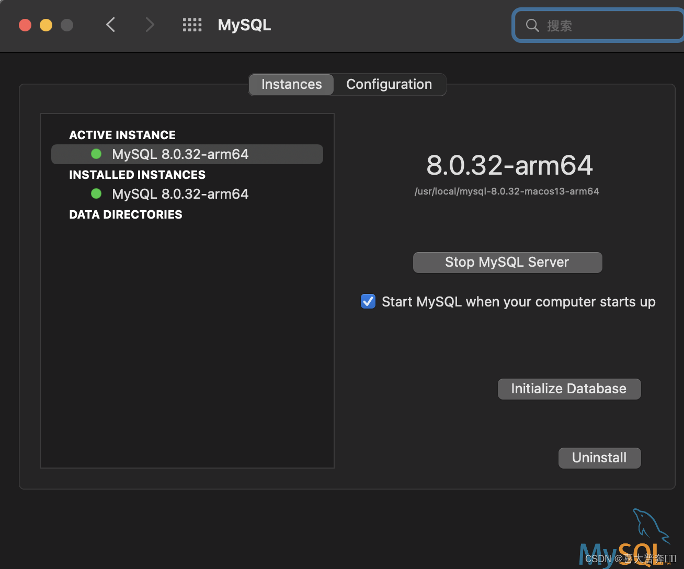The width and height of the screenshot is (684, 569).
Task: Click the Uninstall button
Action: [x=599, y=458]
